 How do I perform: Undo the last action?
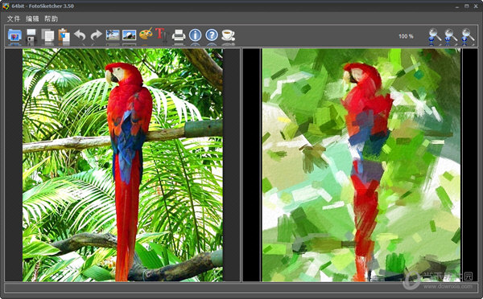pyautogui.click(x=80, y=35)
